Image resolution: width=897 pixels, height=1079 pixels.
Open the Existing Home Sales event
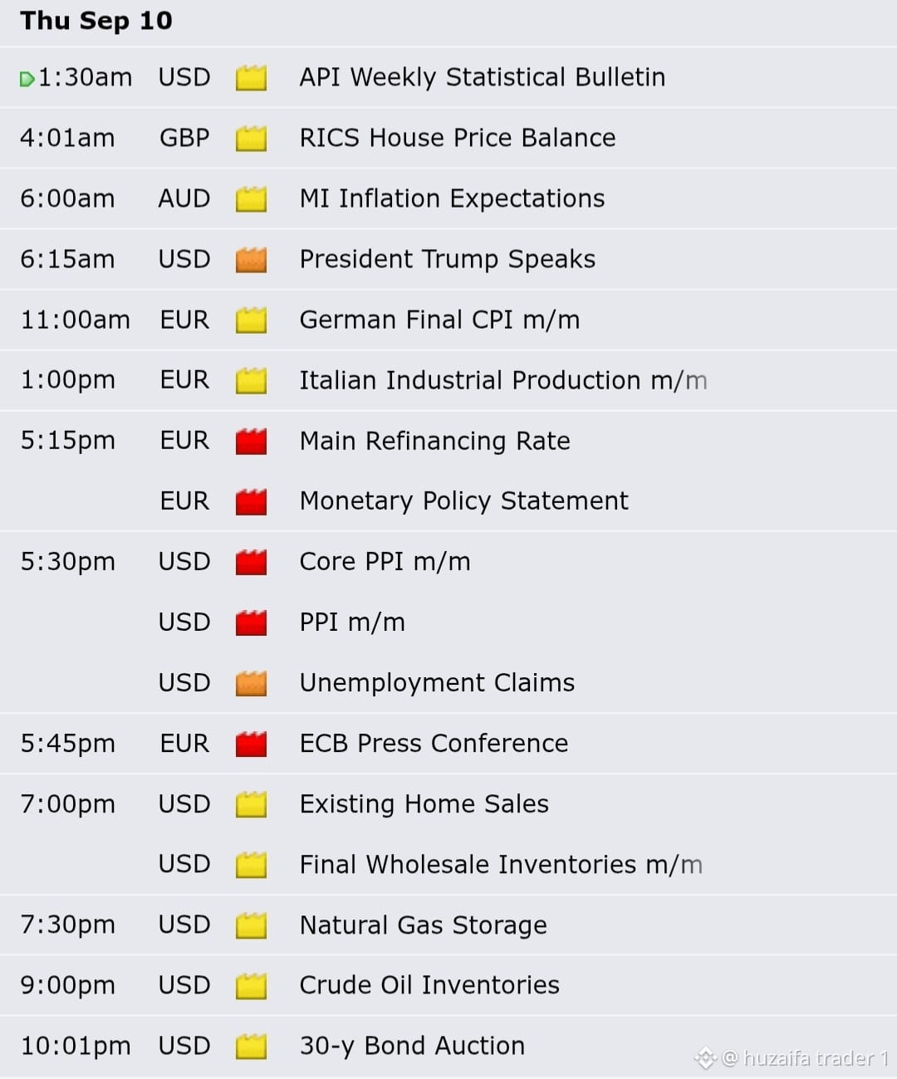tap(424, 803)
